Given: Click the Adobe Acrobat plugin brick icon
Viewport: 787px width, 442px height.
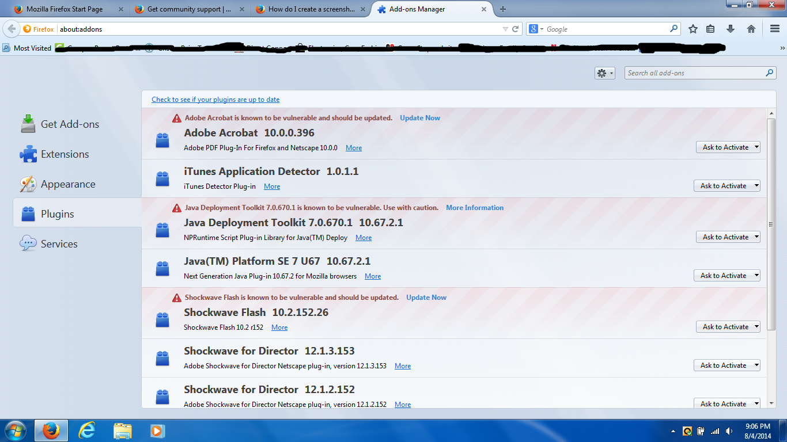Looking at the screenshot, I should (x=162, y=140).
